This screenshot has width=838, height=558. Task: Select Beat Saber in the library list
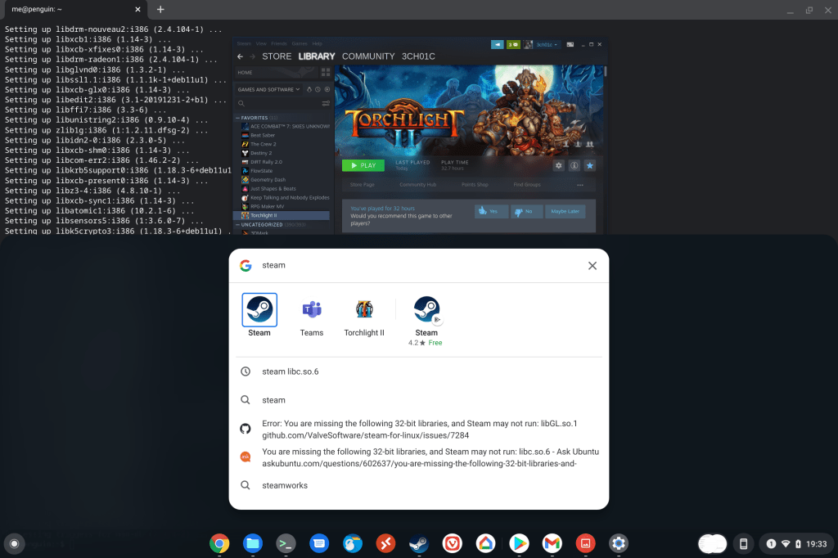pos(262,135)
